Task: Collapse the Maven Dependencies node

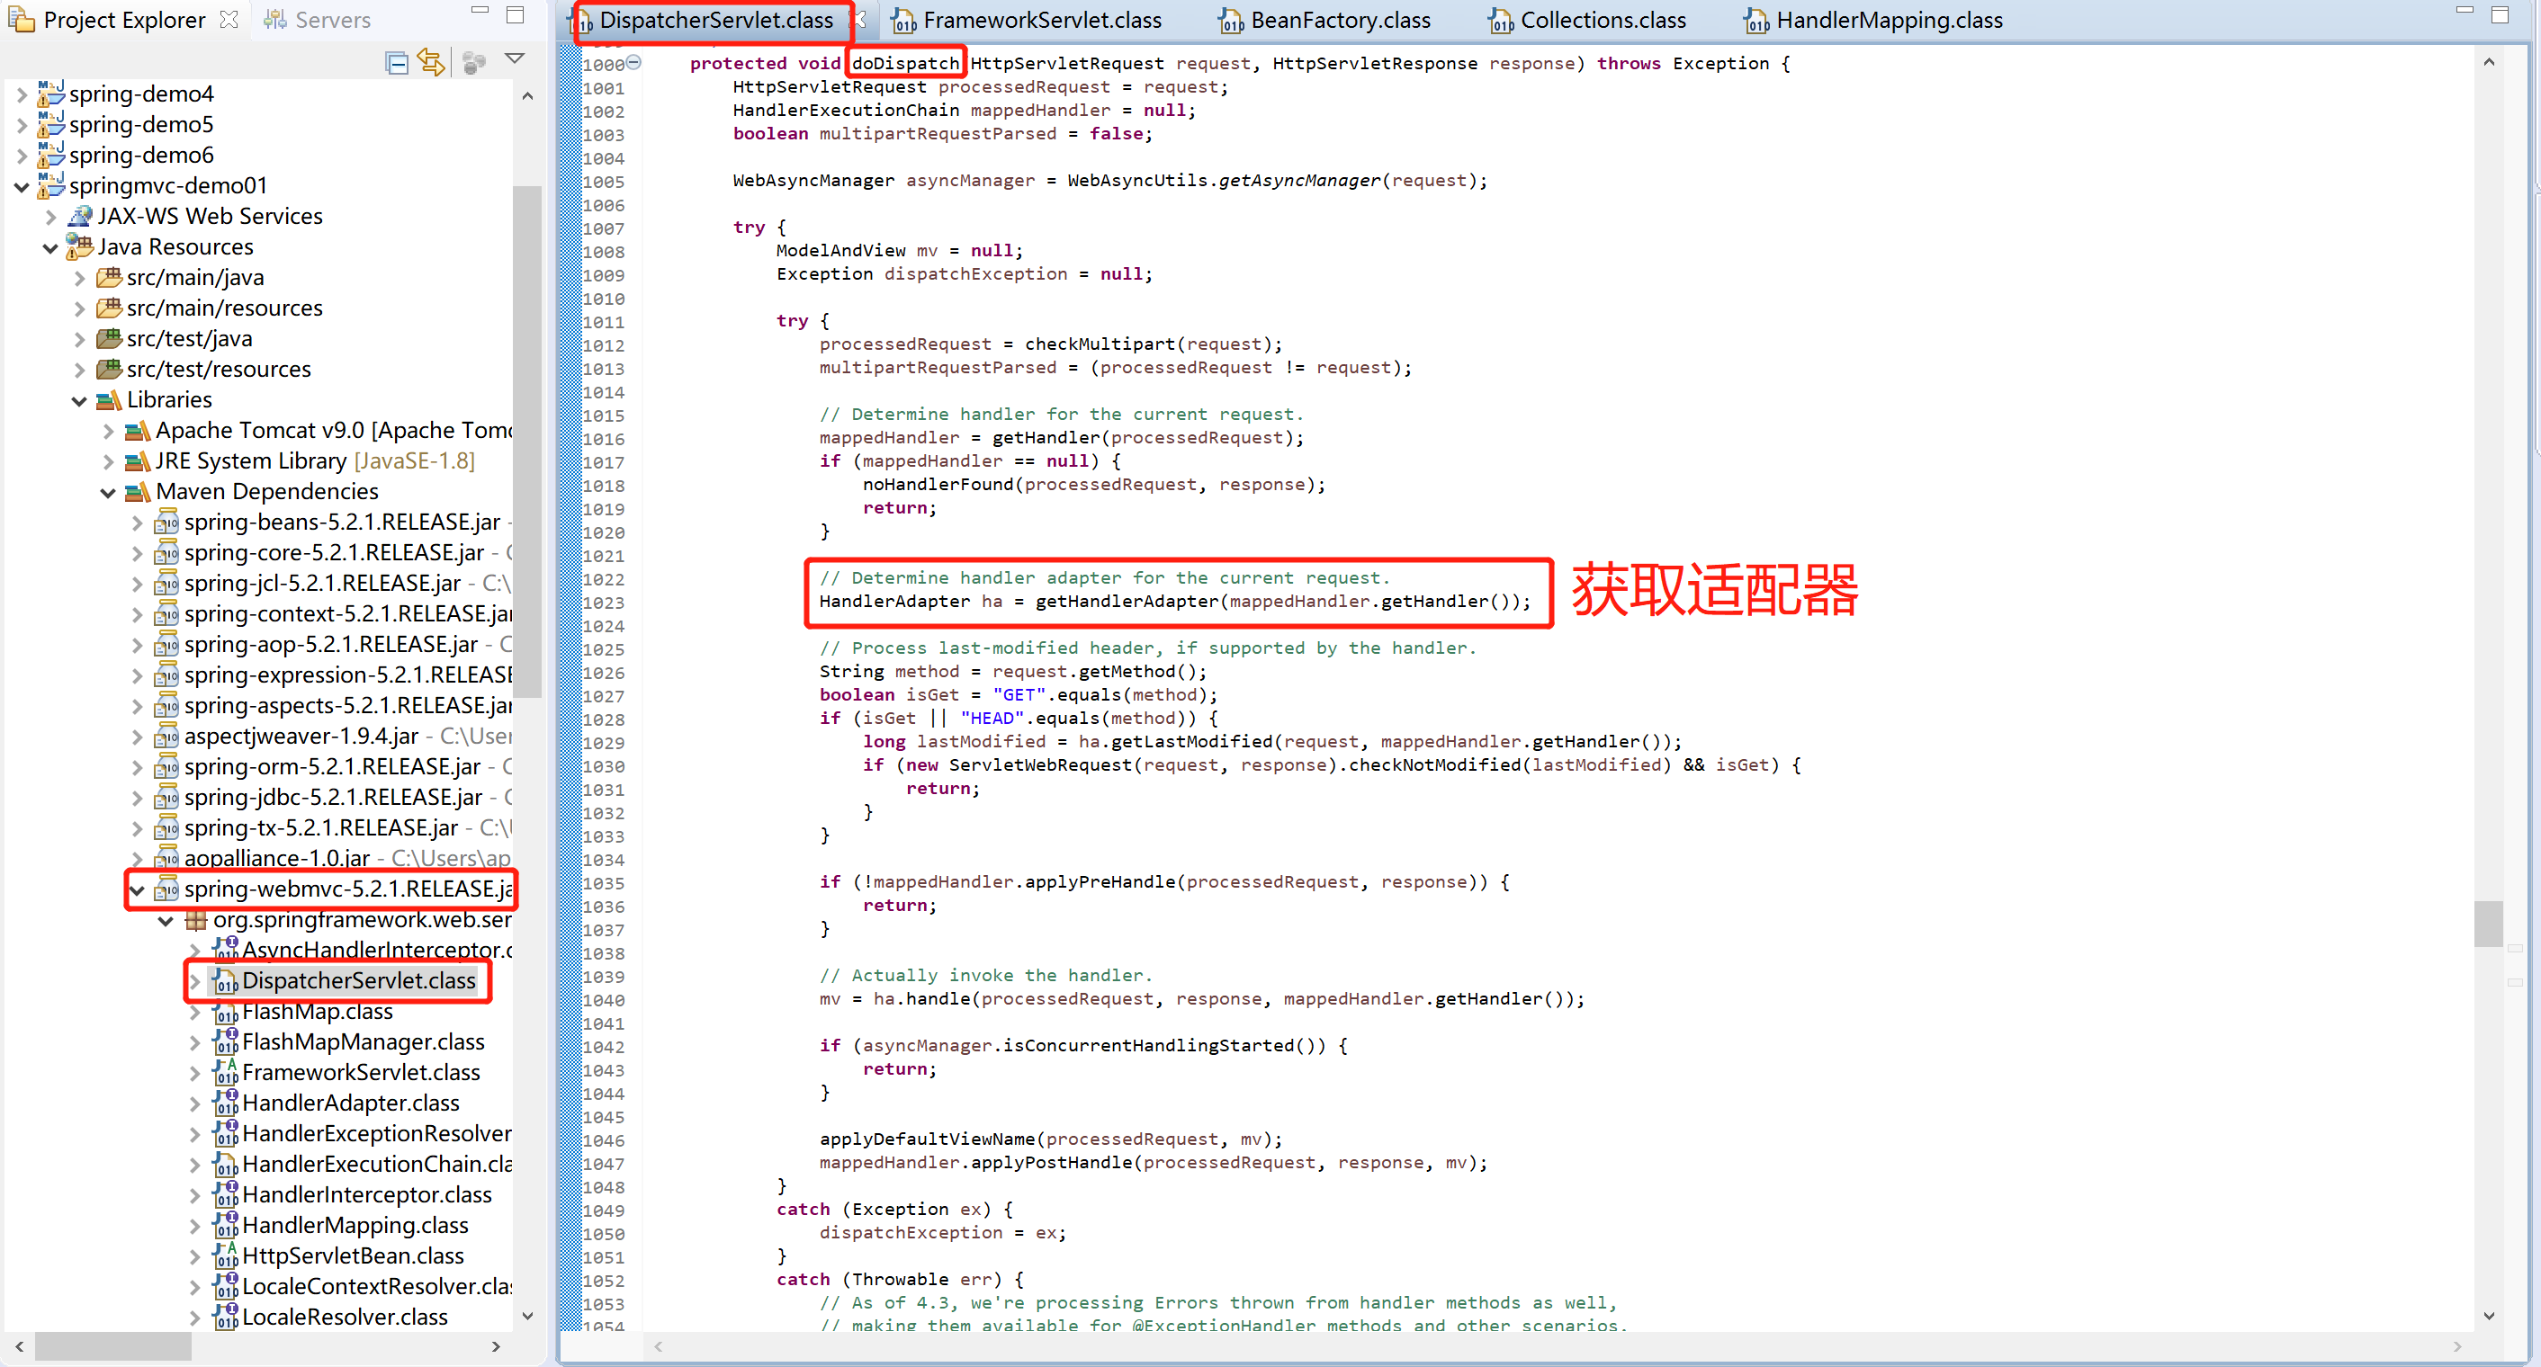Action: (109, 492)
